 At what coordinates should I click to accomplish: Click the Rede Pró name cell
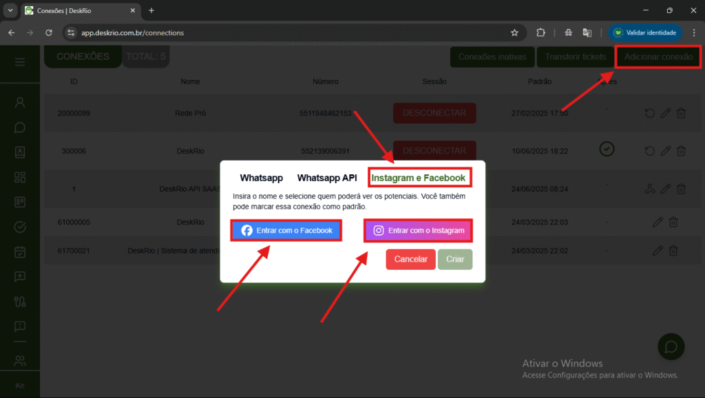[x=190, y=113]
